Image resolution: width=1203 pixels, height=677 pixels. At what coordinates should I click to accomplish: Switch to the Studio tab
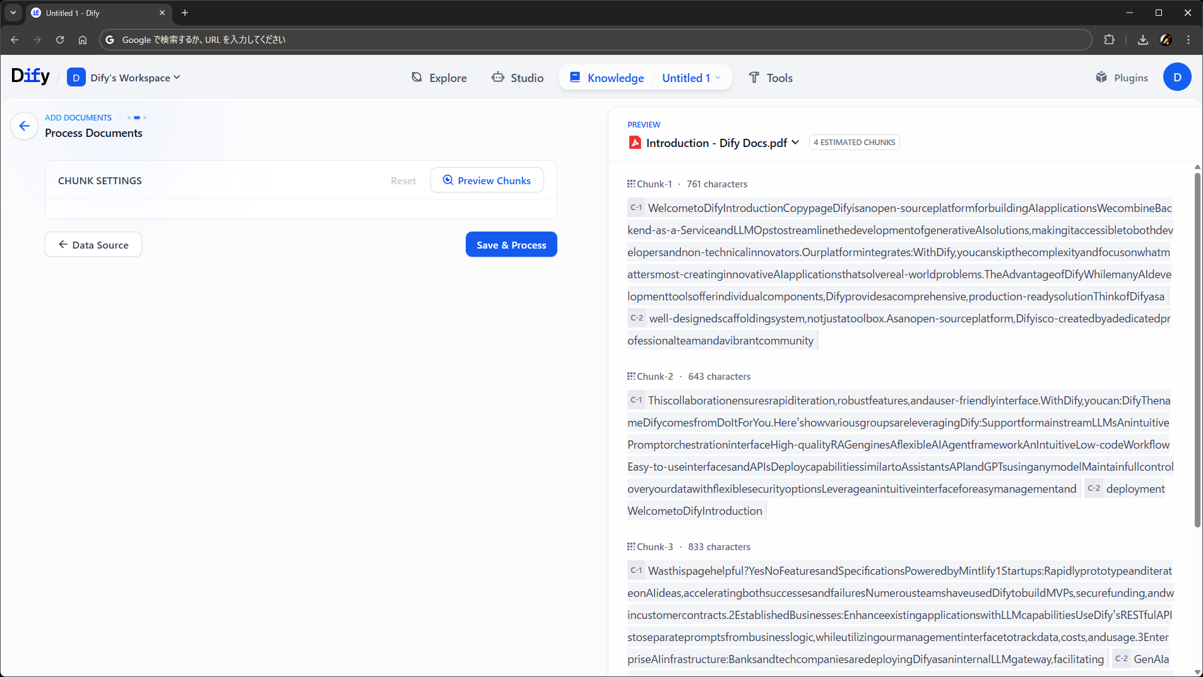coord(518,78)
